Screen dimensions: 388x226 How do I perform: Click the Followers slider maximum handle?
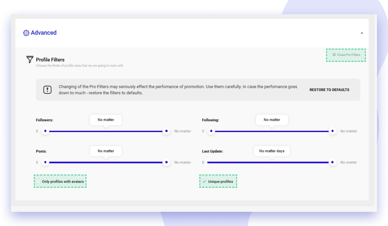(167, 131)
